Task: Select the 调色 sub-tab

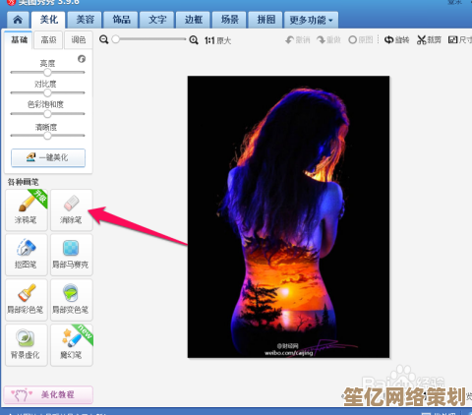Action: (79, 40)
